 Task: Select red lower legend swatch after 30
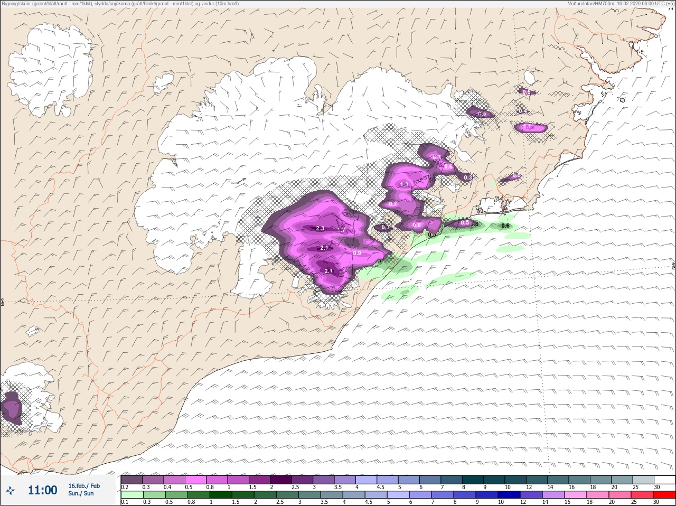point(665,495)
